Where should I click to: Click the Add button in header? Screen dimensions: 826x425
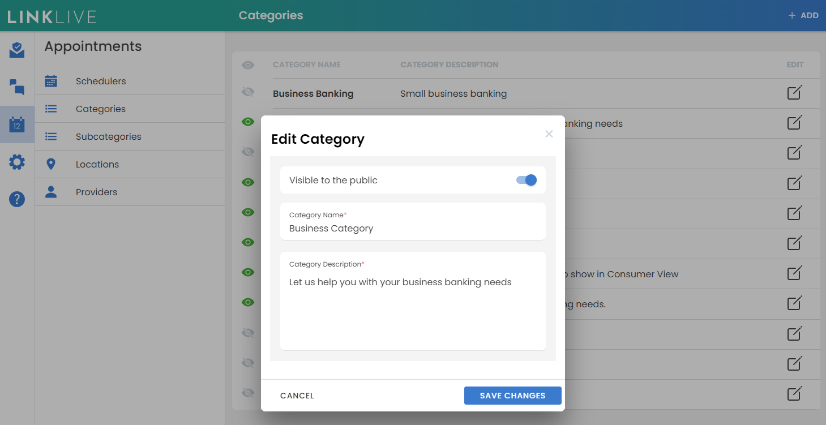(x=803, y=15)
